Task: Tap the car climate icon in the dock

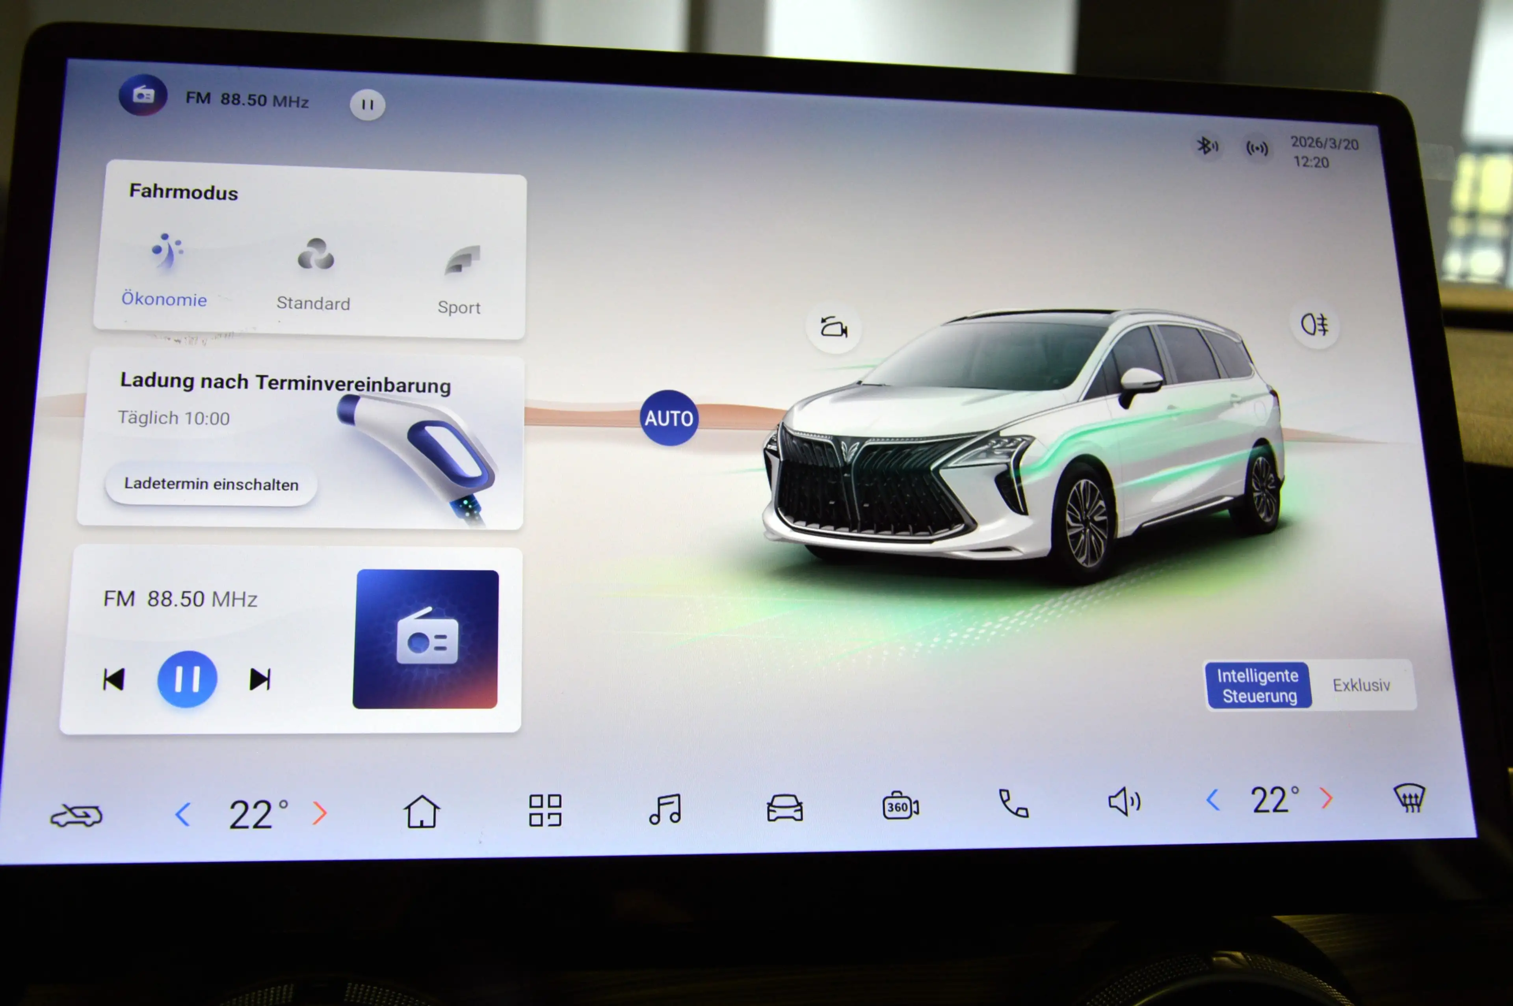Action: click(76, 815)
